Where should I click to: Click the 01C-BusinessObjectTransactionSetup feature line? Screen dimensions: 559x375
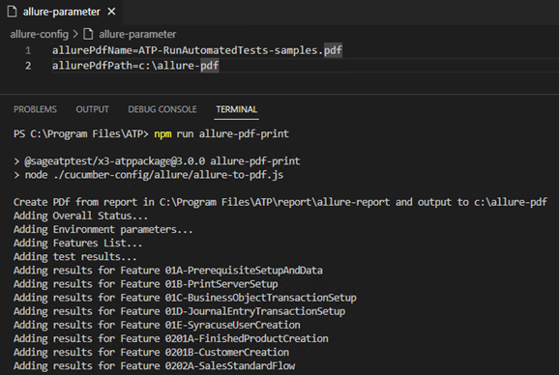pos(185,298)
